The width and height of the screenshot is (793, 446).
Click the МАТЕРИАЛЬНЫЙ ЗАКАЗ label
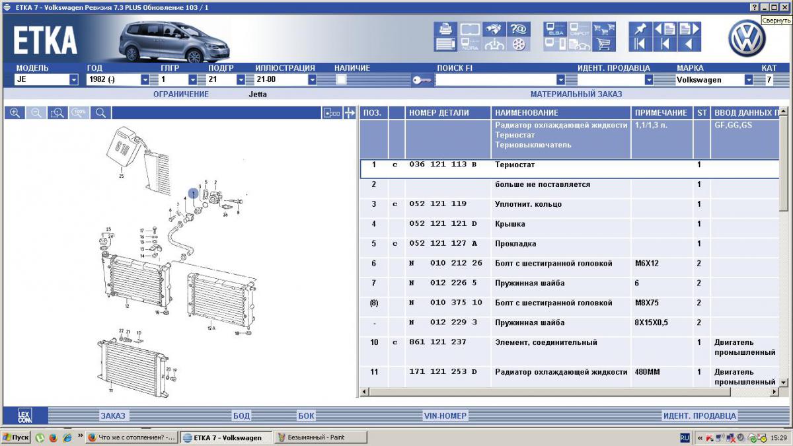(x=576, y=94)
